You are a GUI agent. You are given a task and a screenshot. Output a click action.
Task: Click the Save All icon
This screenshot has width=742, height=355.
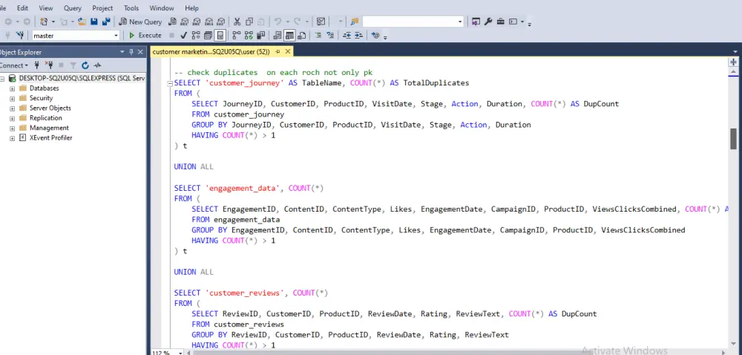pos(106,22)
